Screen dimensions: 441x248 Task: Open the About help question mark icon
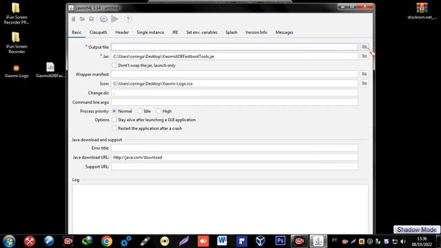point(128,19)
